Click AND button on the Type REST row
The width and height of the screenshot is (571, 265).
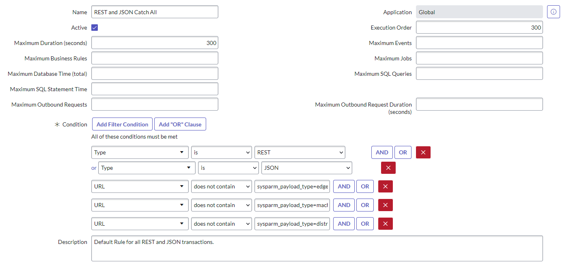pos(381,152)
